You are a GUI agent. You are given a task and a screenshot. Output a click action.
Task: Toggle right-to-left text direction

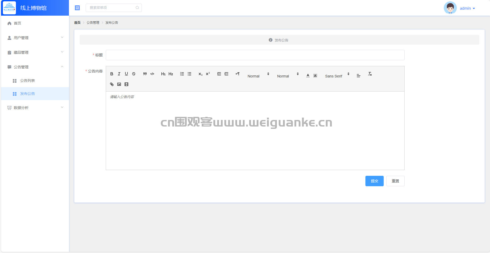pyautogui.click(x=238, y=74)
